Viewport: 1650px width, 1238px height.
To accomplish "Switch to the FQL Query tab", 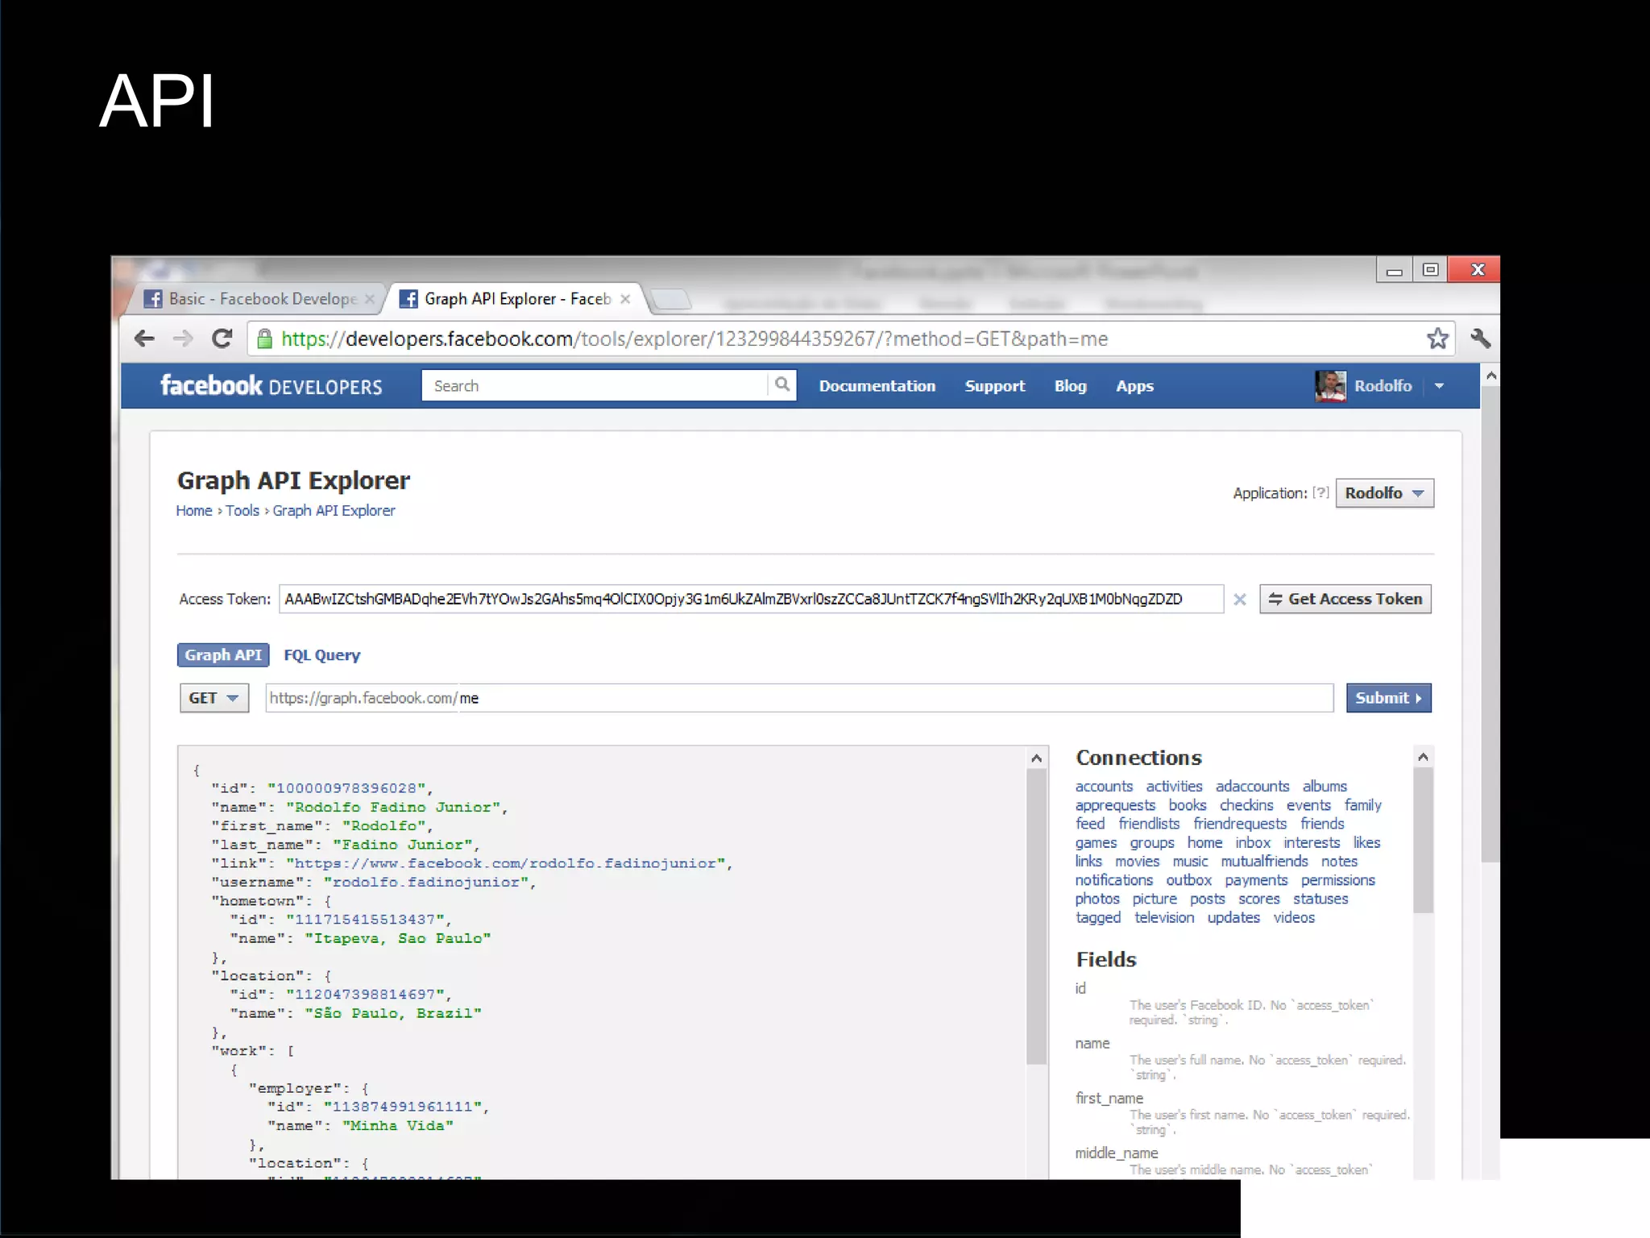I will [321, 655].
